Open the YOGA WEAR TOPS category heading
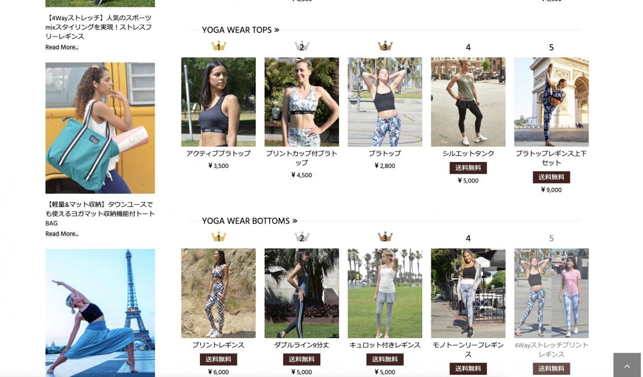This screenshot has width=643, height=377. click(240, 30)
